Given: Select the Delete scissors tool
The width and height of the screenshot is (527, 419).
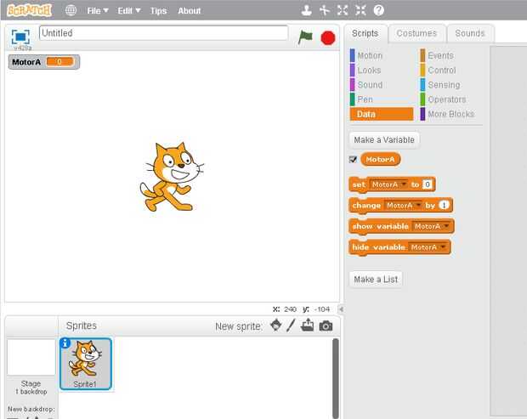Looking at the screenshot, I should point(325,10).
